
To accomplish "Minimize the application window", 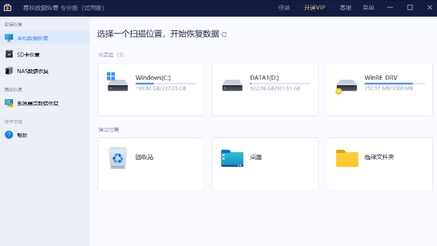I will pyautogui.click(x=390, y=7).
